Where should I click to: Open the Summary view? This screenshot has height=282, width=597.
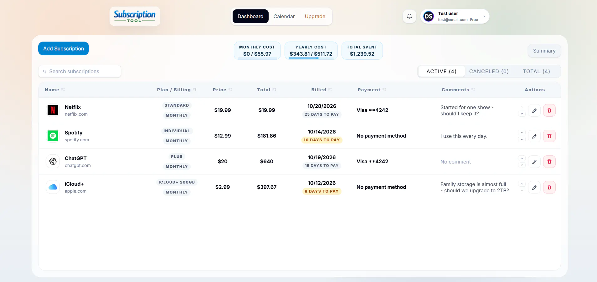pyautogui.click(x=544, y=51)
